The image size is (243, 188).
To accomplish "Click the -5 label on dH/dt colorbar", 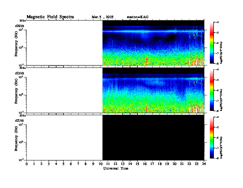I will coord(217,33).
